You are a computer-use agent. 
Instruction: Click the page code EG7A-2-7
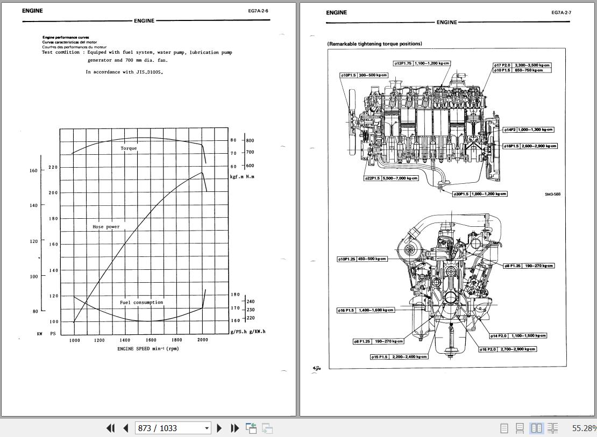coord(561,12)
